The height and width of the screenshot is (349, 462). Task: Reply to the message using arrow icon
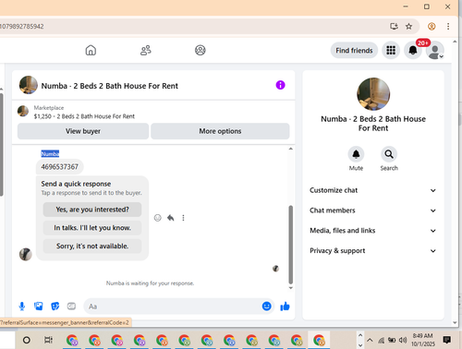(x=171, y=218)
